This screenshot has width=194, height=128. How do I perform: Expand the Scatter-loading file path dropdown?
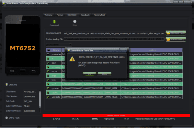click(x=163, y=39)
